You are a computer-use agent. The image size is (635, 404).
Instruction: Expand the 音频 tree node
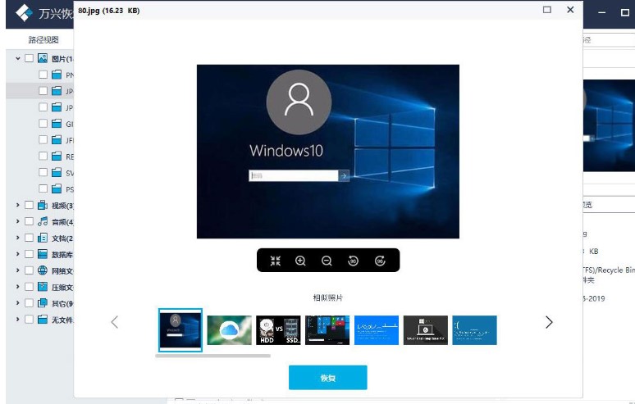[18, 221]
